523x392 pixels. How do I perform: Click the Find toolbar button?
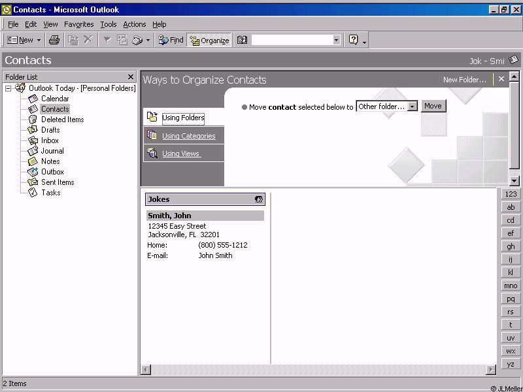(x=171, y=41)
